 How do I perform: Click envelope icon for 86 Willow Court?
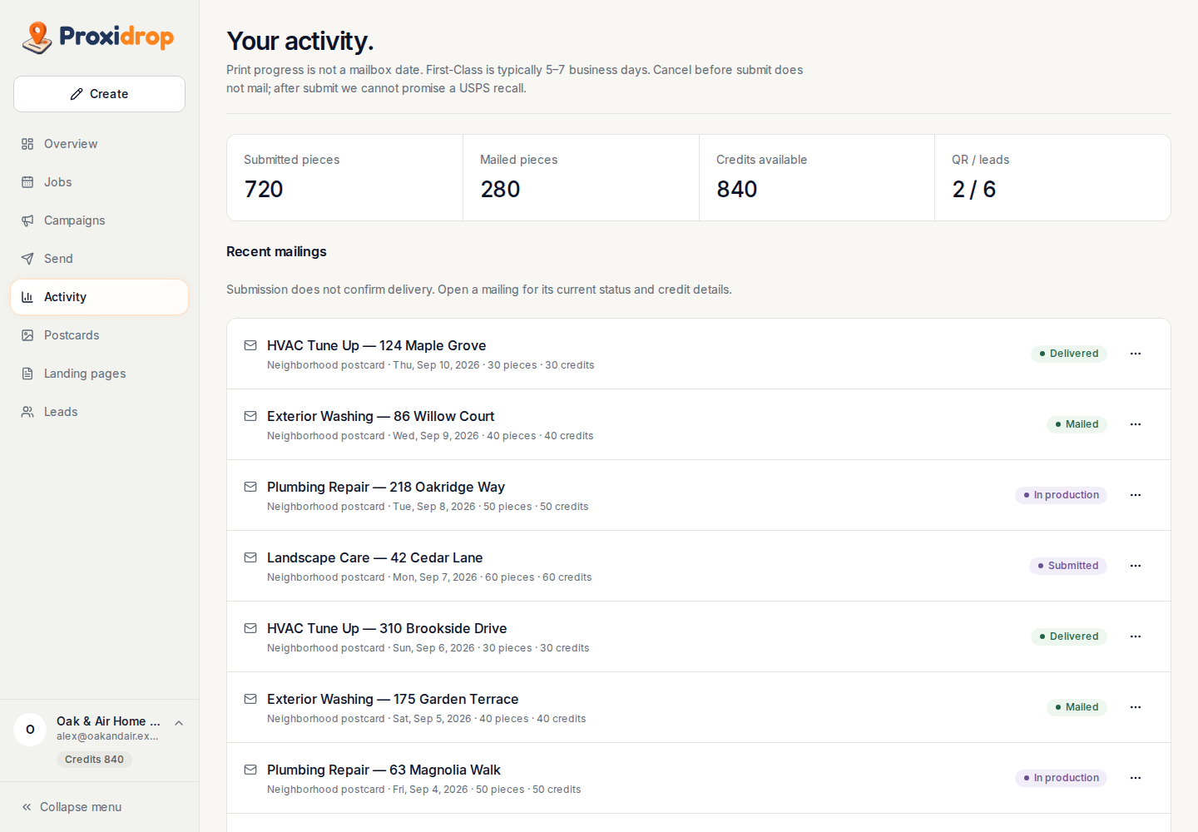[250, 416]
